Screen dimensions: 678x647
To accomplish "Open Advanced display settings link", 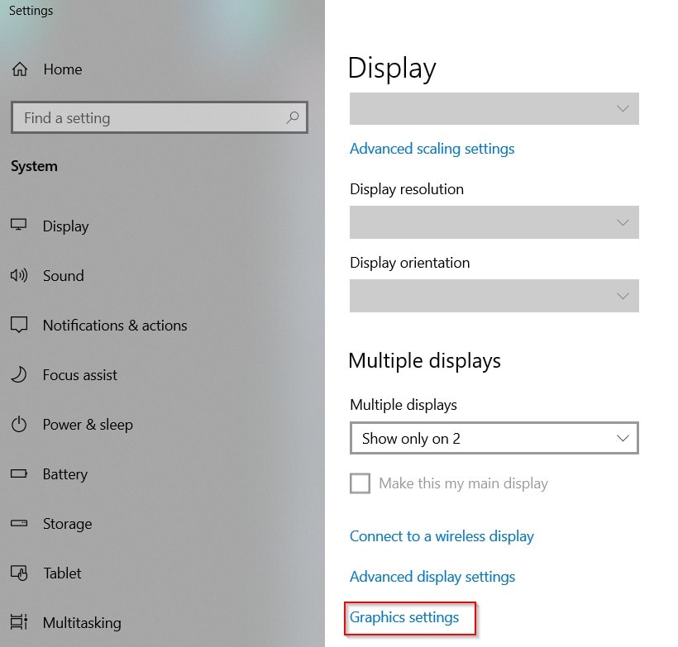I will 432,577.
